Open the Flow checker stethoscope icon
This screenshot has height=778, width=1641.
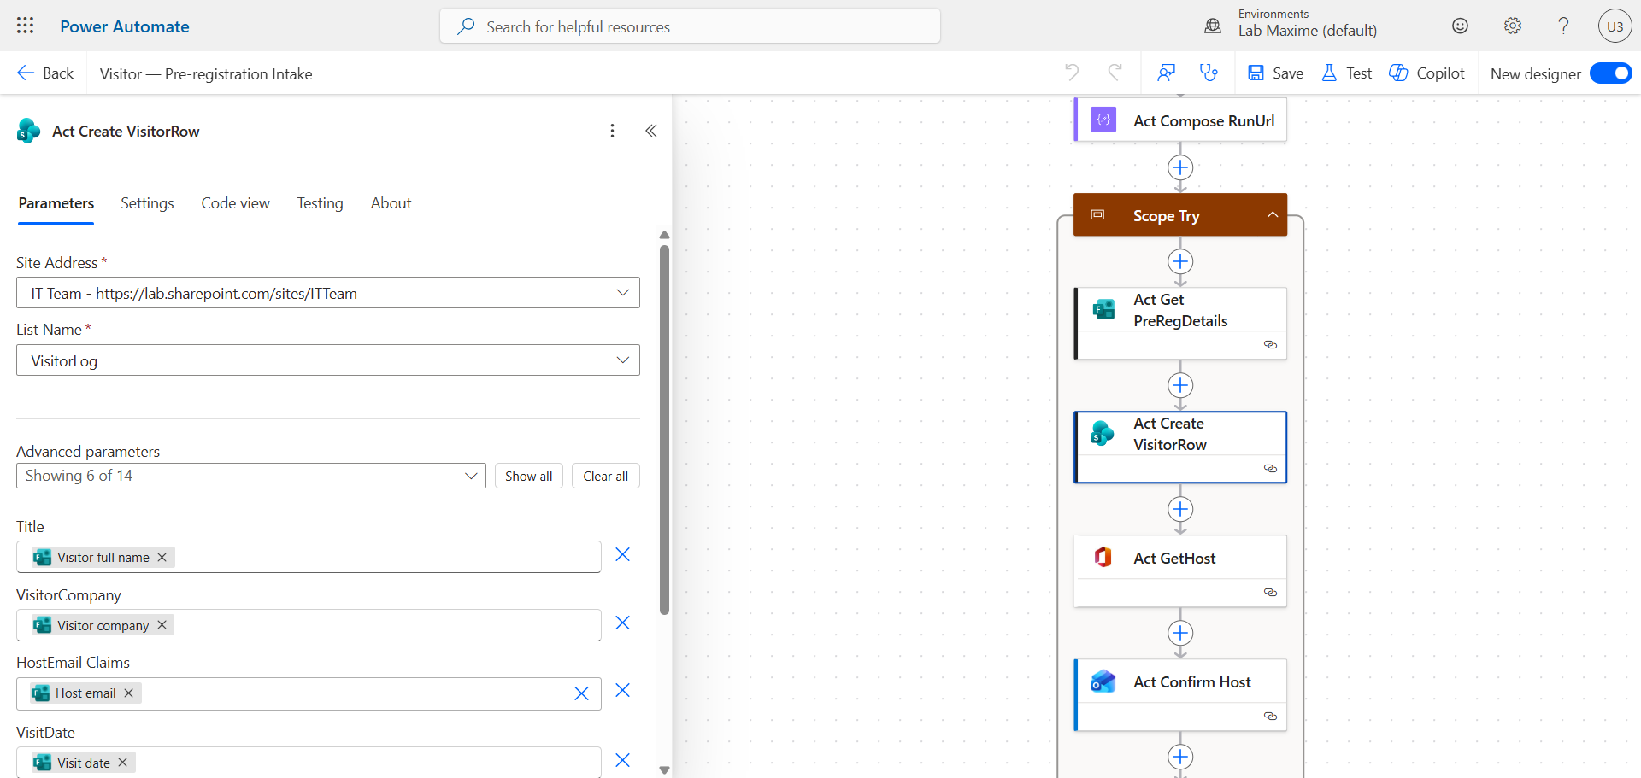(1209, 73)
